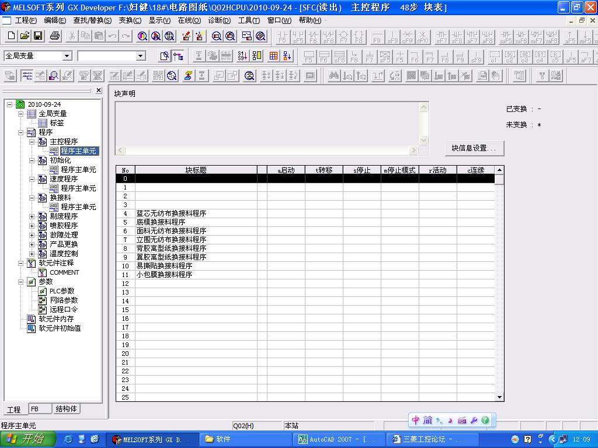Screen dimensions: 598x448
Task: Save project with the floppy disk icon
Action: point(38,36)
